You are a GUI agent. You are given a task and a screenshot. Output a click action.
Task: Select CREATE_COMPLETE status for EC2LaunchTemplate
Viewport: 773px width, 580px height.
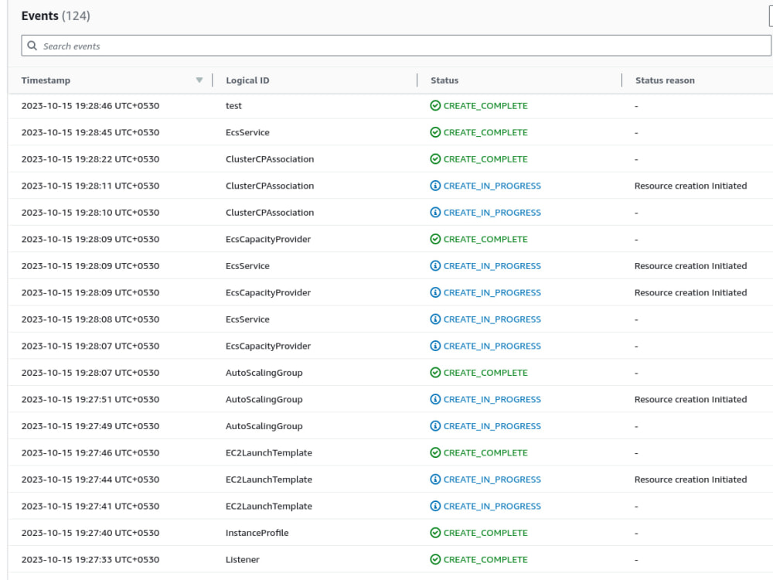(x=485, y=452)
